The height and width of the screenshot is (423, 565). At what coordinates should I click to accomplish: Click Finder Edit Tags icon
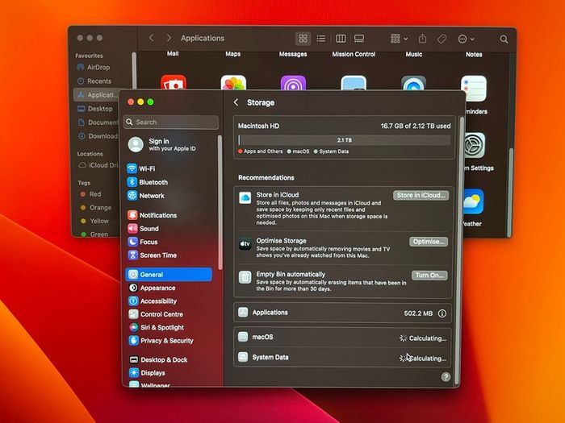click(x=442, y=39)
